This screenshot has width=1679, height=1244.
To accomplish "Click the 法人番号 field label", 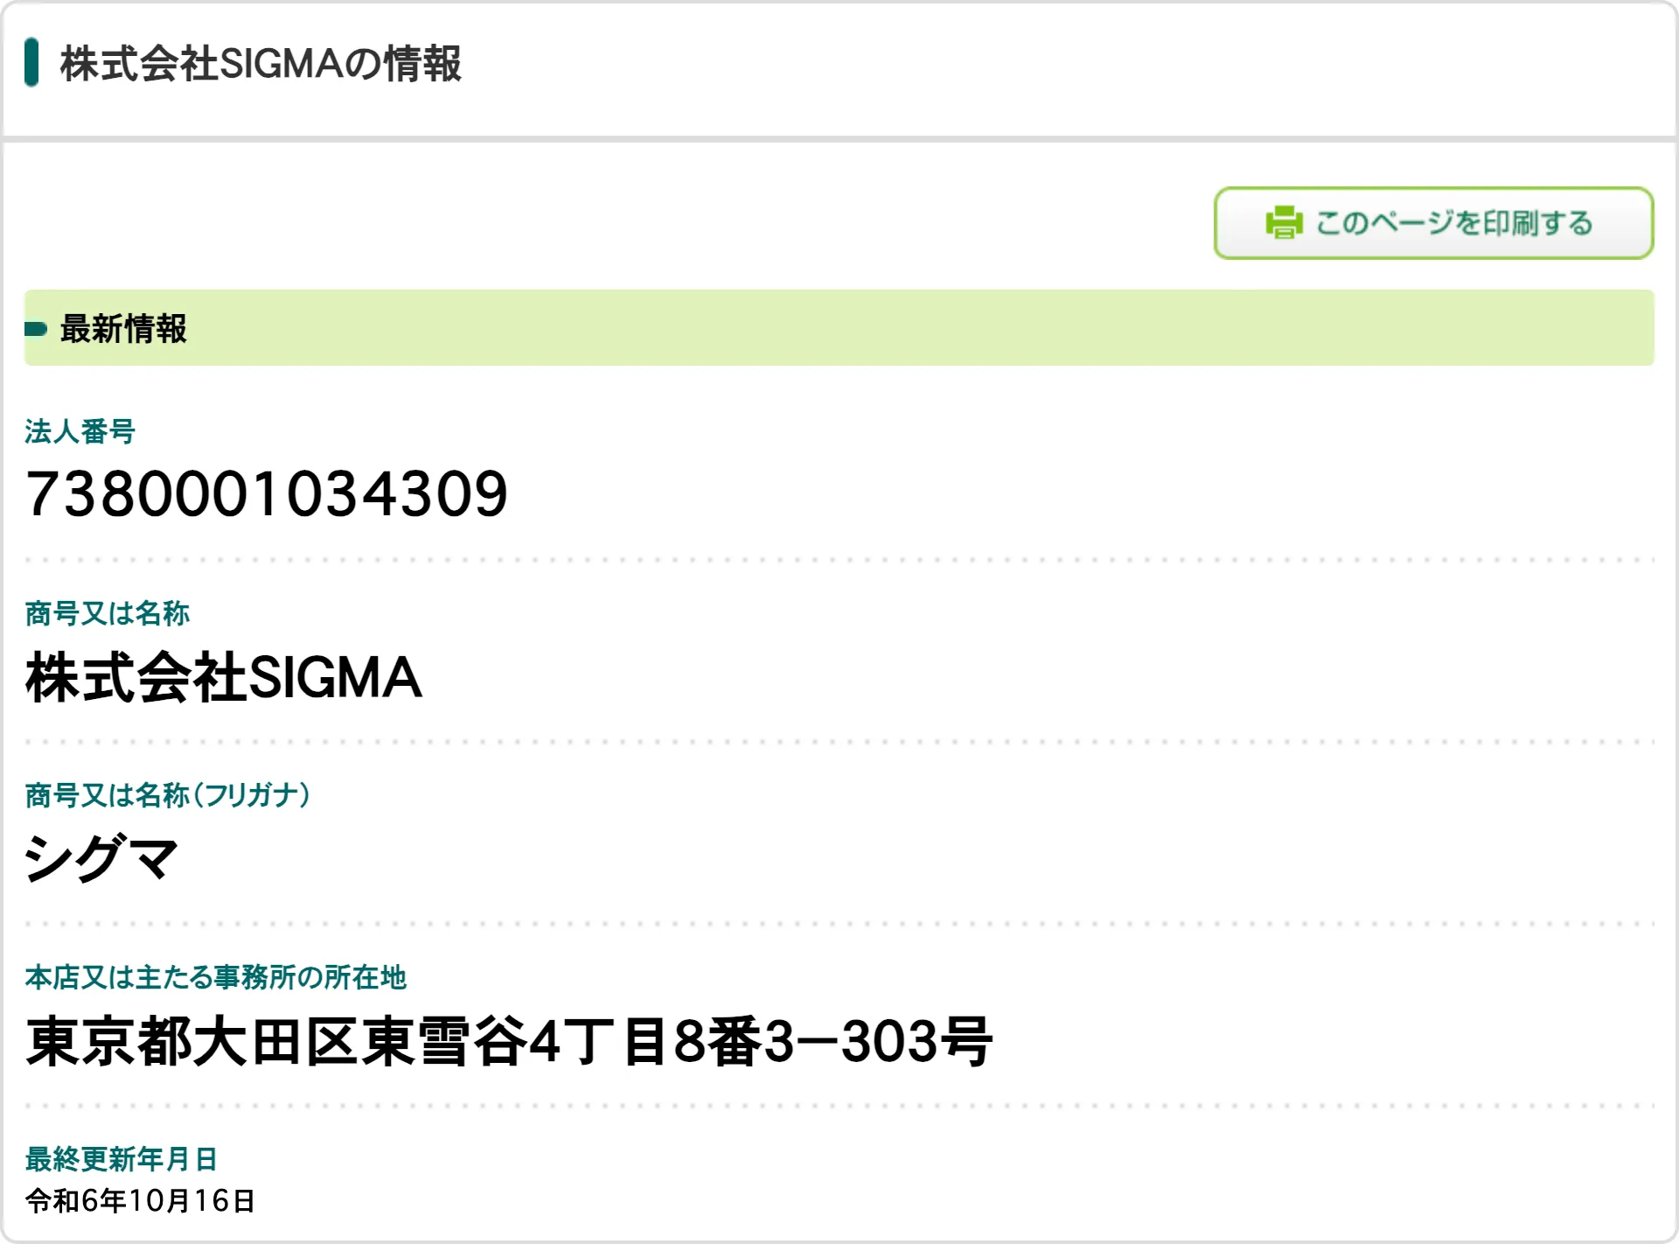I will click(80, 431).
